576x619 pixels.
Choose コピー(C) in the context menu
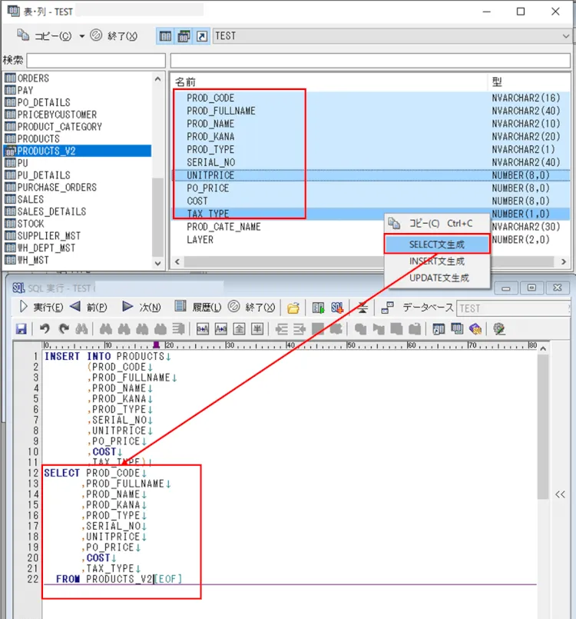click(x=437, y=224)
